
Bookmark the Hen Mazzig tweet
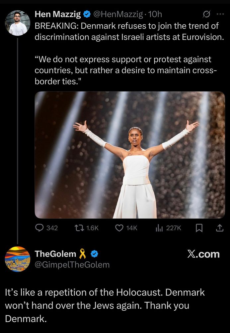199,228
